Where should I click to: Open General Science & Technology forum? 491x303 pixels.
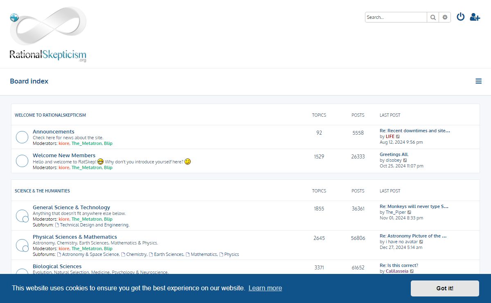(71, 208)
